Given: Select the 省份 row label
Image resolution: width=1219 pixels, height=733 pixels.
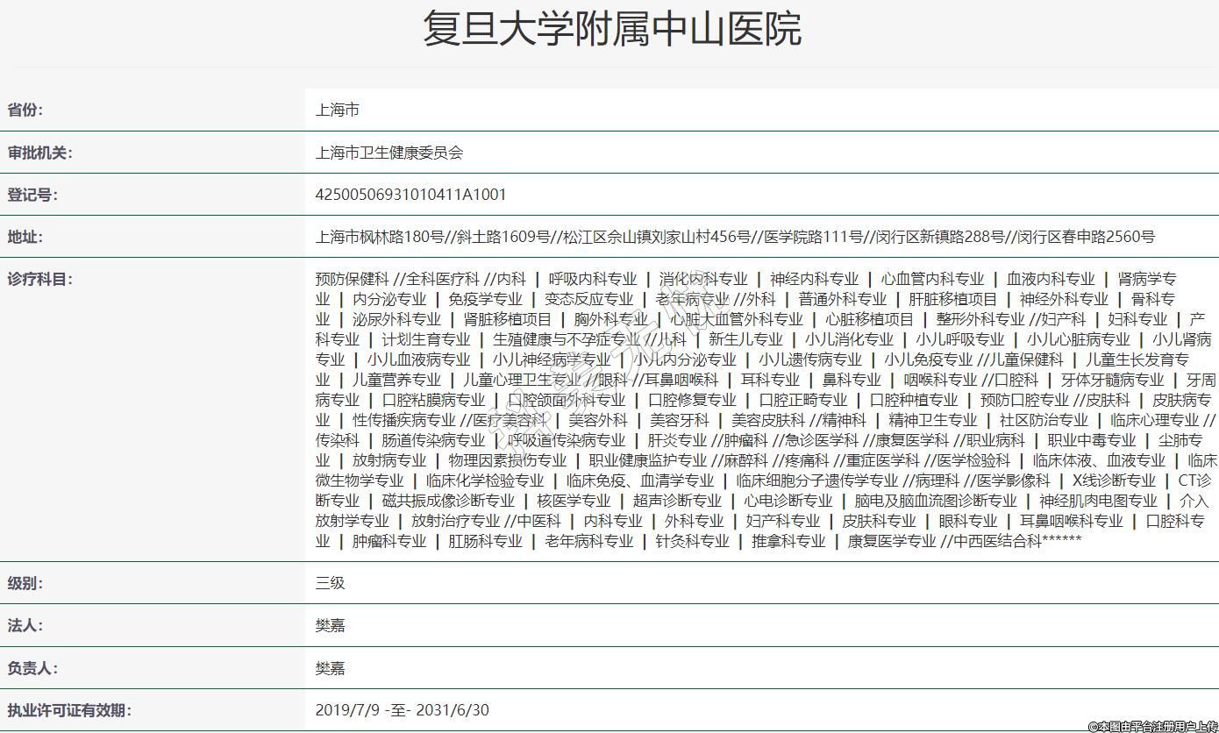Looking at the screenshot, I should click(25, 110).
